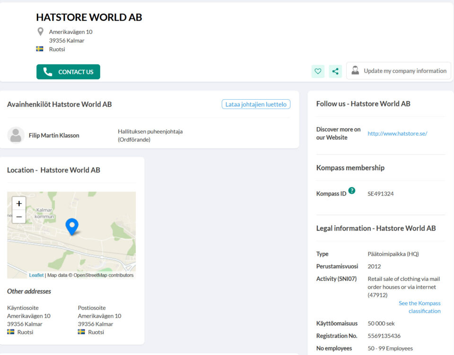Open the Leaflet attribution link
454x355 pixels.
[36, 275]
